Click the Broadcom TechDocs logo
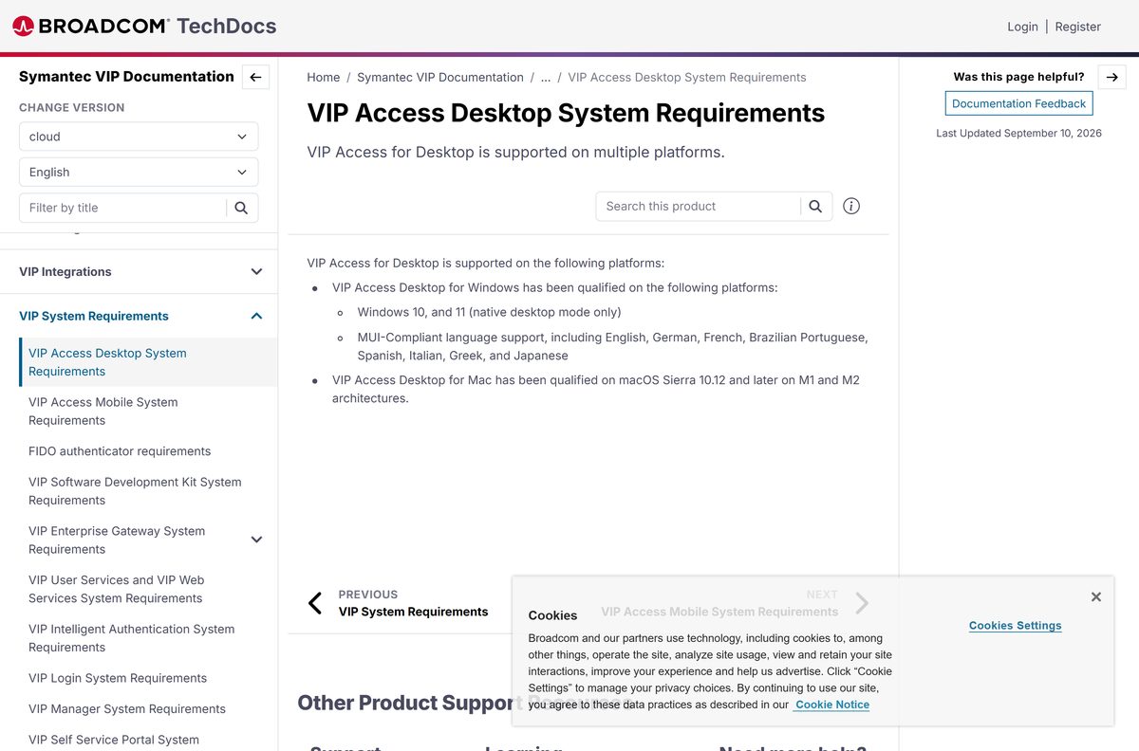The height and width of the screenshot is (751, 1139). tap(144, 27)
